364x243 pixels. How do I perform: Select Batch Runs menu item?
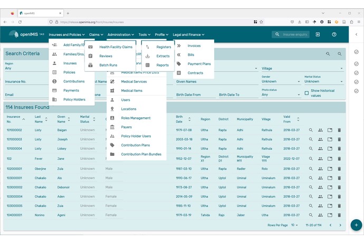point(110,65)
